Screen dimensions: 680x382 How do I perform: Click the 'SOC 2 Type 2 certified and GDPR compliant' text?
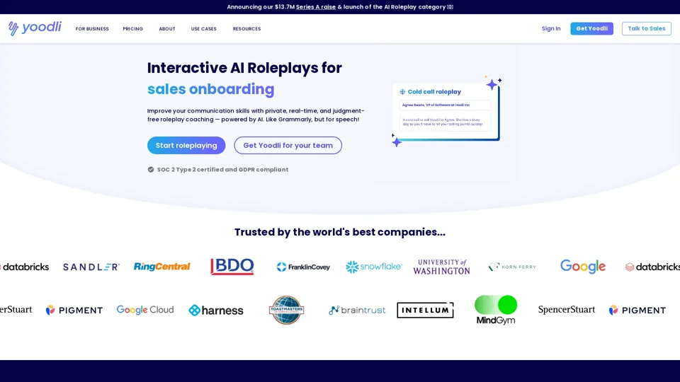[222, 169]
